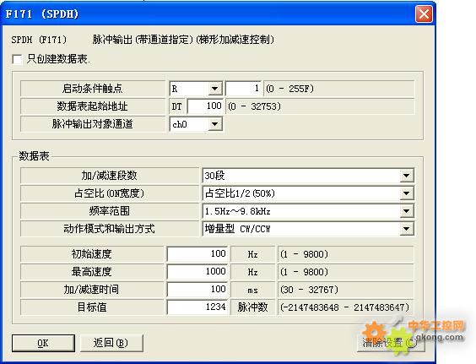Click the 目标值 pulse count field

[x=197, y=307]
